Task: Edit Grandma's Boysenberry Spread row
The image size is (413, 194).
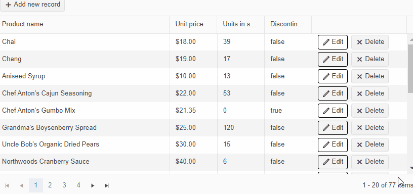Action: (x=333, y=128)
